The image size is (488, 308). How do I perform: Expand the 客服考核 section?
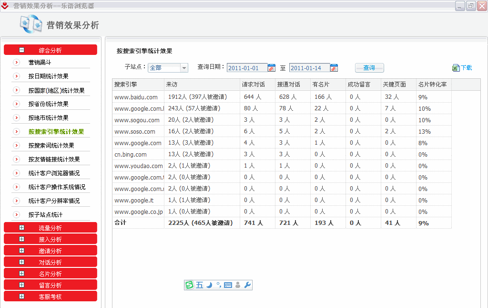(x=21, y=297)
